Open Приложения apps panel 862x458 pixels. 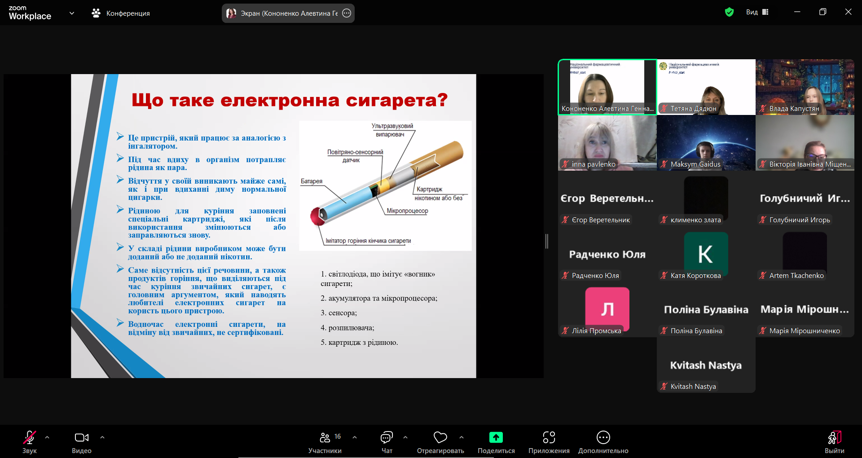point(549,442)
